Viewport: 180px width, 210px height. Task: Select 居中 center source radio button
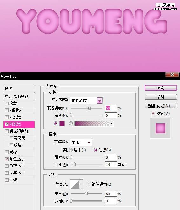[71, 150]
